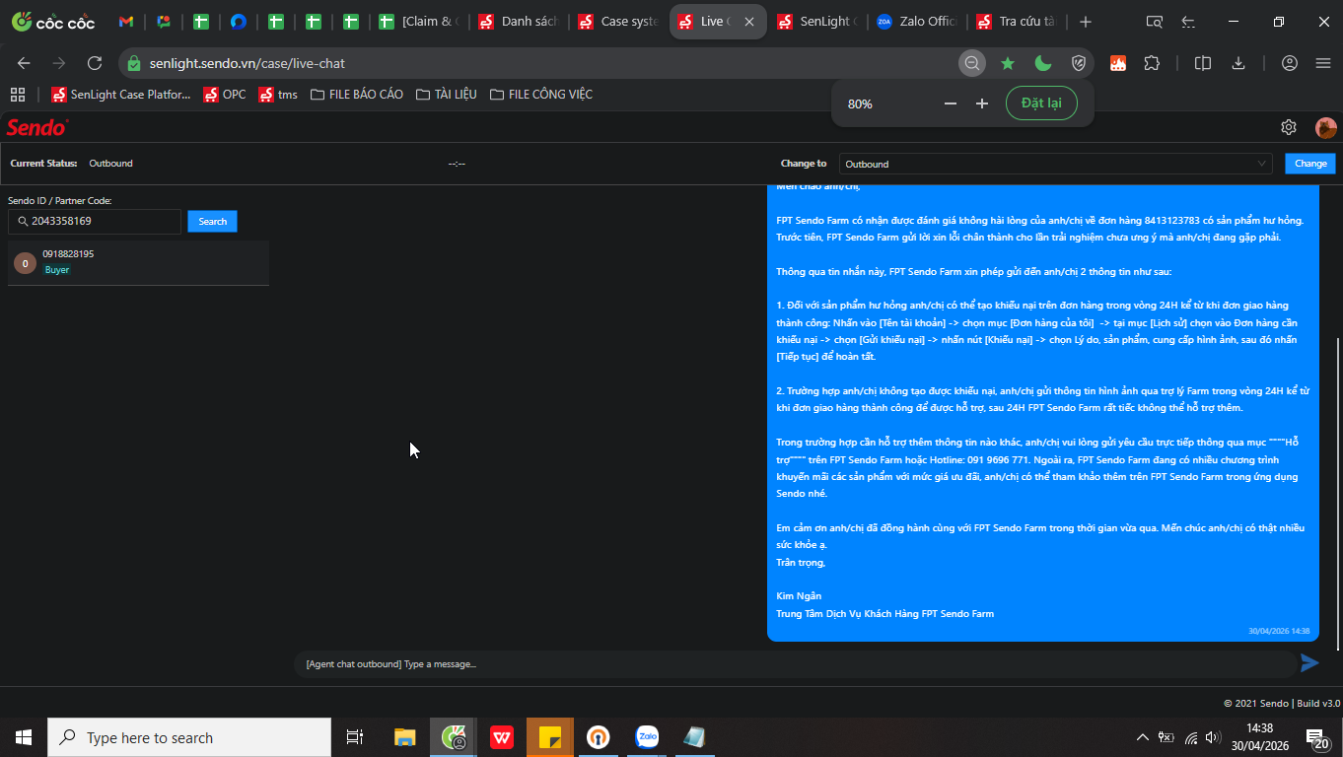This screenshot has width=1343, height=757.
Task: Open the ad-block shield icon
Action: 1079,63
